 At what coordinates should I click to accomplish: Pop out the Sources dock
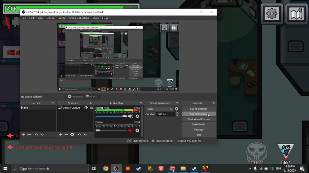[91, 103]
